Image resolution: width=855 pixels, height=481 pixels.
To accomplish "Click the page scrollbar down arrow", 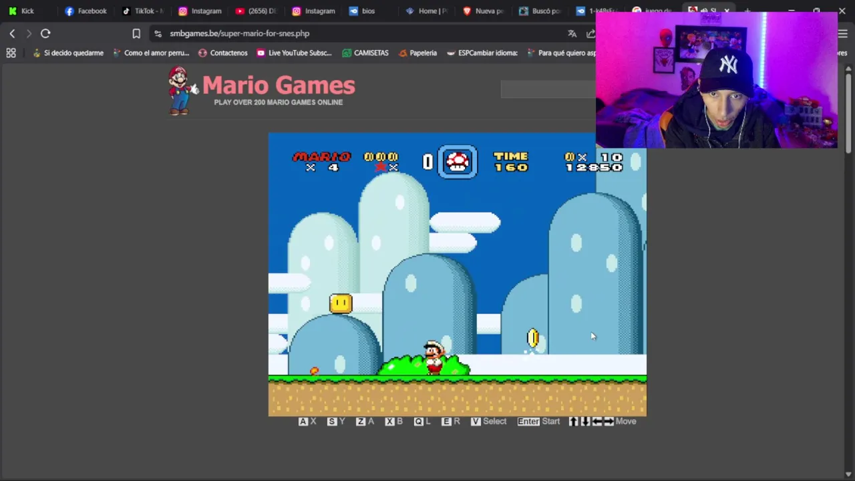I will (849, 474).
